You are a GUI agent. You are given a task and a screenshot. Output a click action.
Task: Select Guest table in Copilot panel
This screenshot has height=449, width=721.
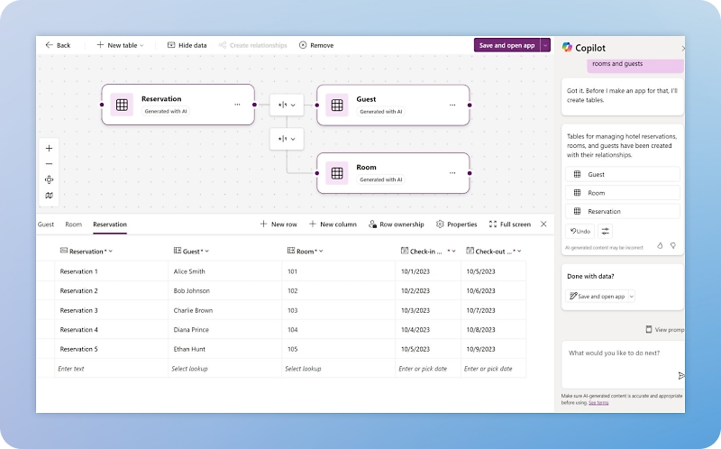623,174
